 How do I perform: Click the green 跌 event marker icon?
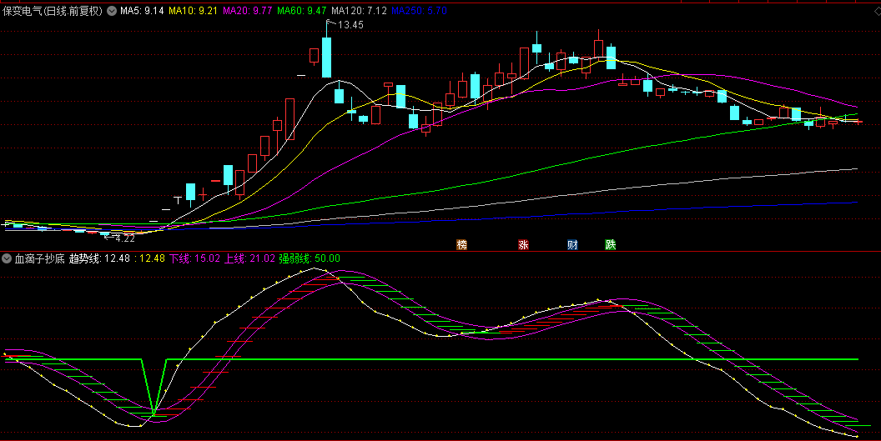610,245
